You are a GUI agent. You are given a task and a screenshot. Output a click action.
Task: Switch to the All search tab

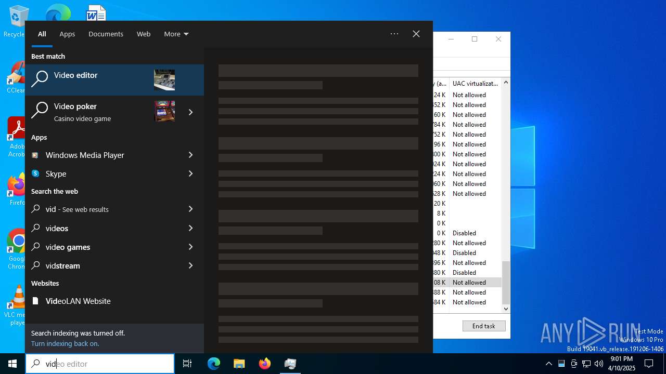(42, 34)
